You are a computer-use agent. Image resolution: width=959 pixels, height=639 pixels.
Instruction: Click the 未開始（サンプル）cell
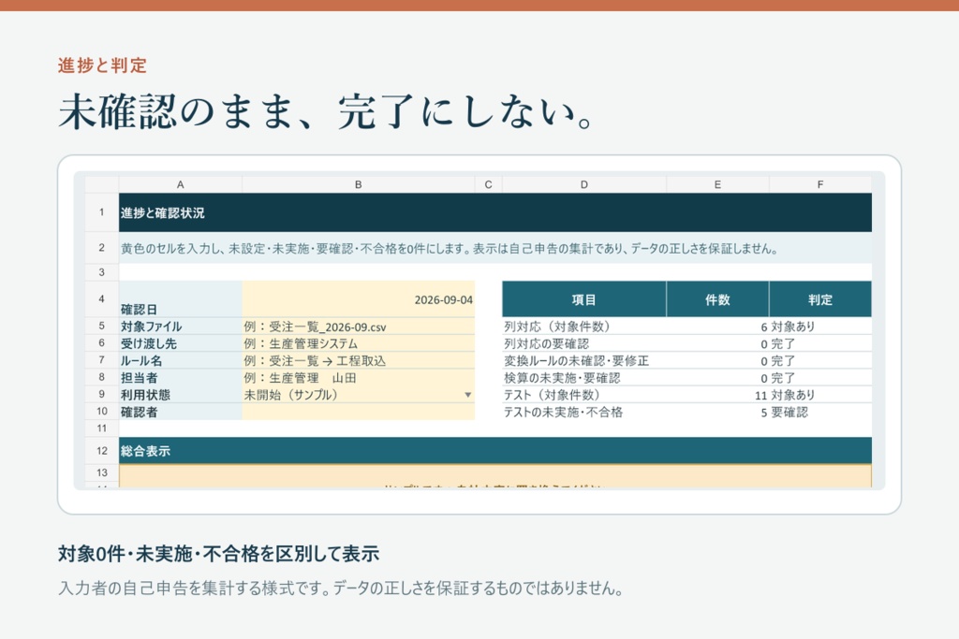359,395
